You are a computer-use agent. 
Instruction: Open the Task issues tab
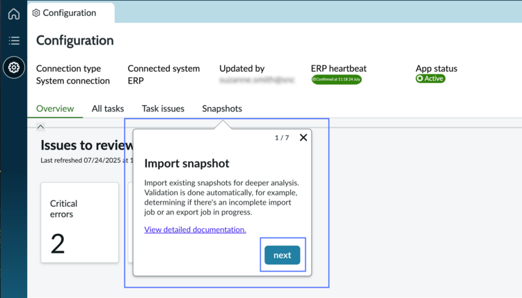(163, 109)
